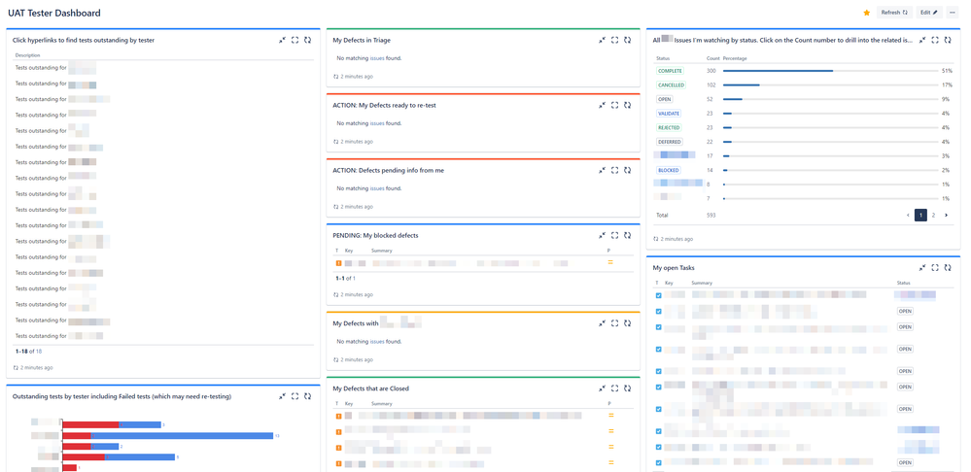Go to page 2 of status results
The height and width of the screenshot is (472, 971).
pyautogui.click(x=933, y=215)
